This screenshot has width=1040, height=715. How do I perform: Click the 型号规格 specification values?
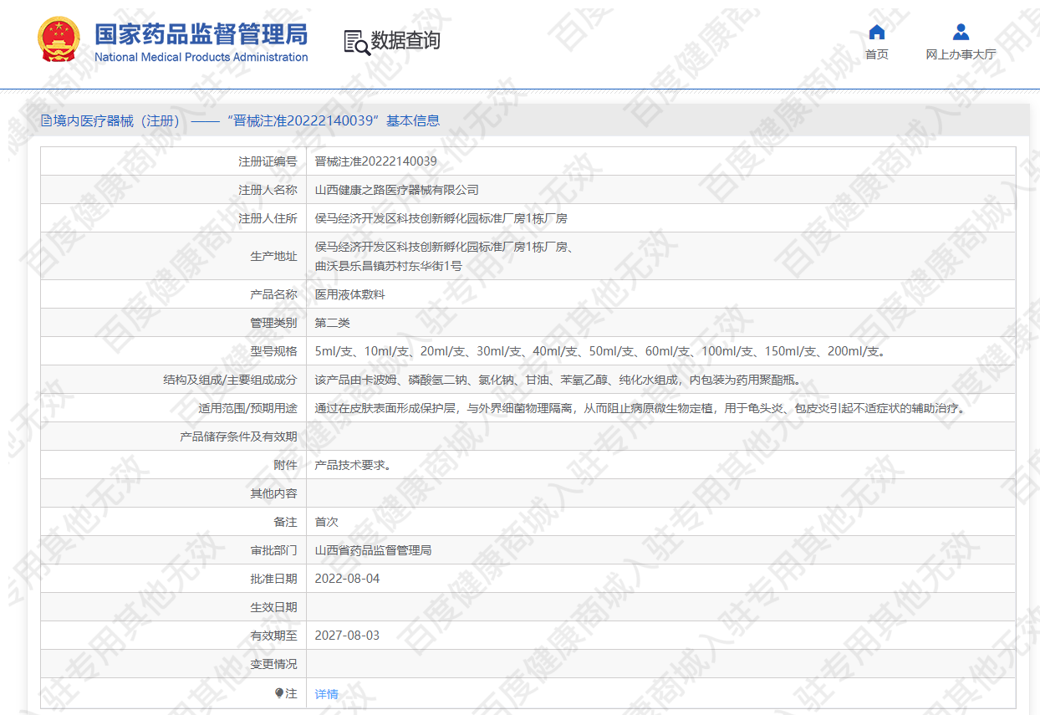pos(599,351)
